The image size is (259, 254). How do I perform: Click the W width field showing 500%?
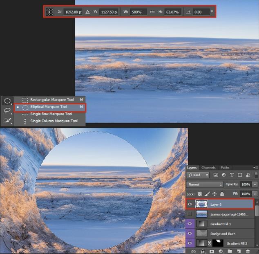(x=138, y=12)
